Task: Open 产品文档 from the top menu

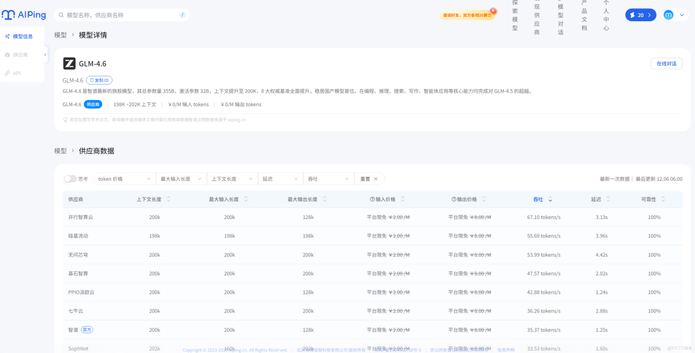Action: coord(583,16)
